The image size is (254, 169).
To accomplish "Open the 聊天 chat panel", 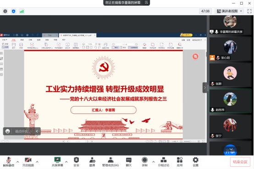I will [x=129, y=162].
